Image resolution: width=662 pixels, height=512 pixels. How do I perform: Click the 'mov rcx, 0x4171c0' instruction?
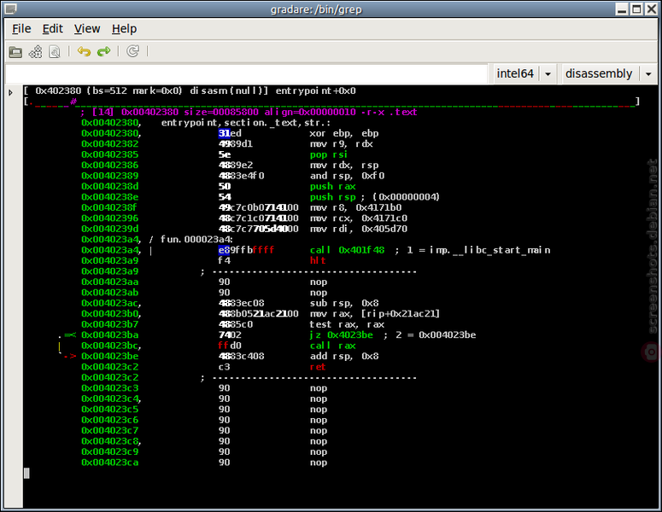tap(359, 218)
